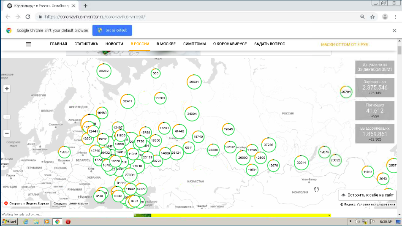Select the 28282 region marker
Screen dimensions: 402x226
point(104,71)
